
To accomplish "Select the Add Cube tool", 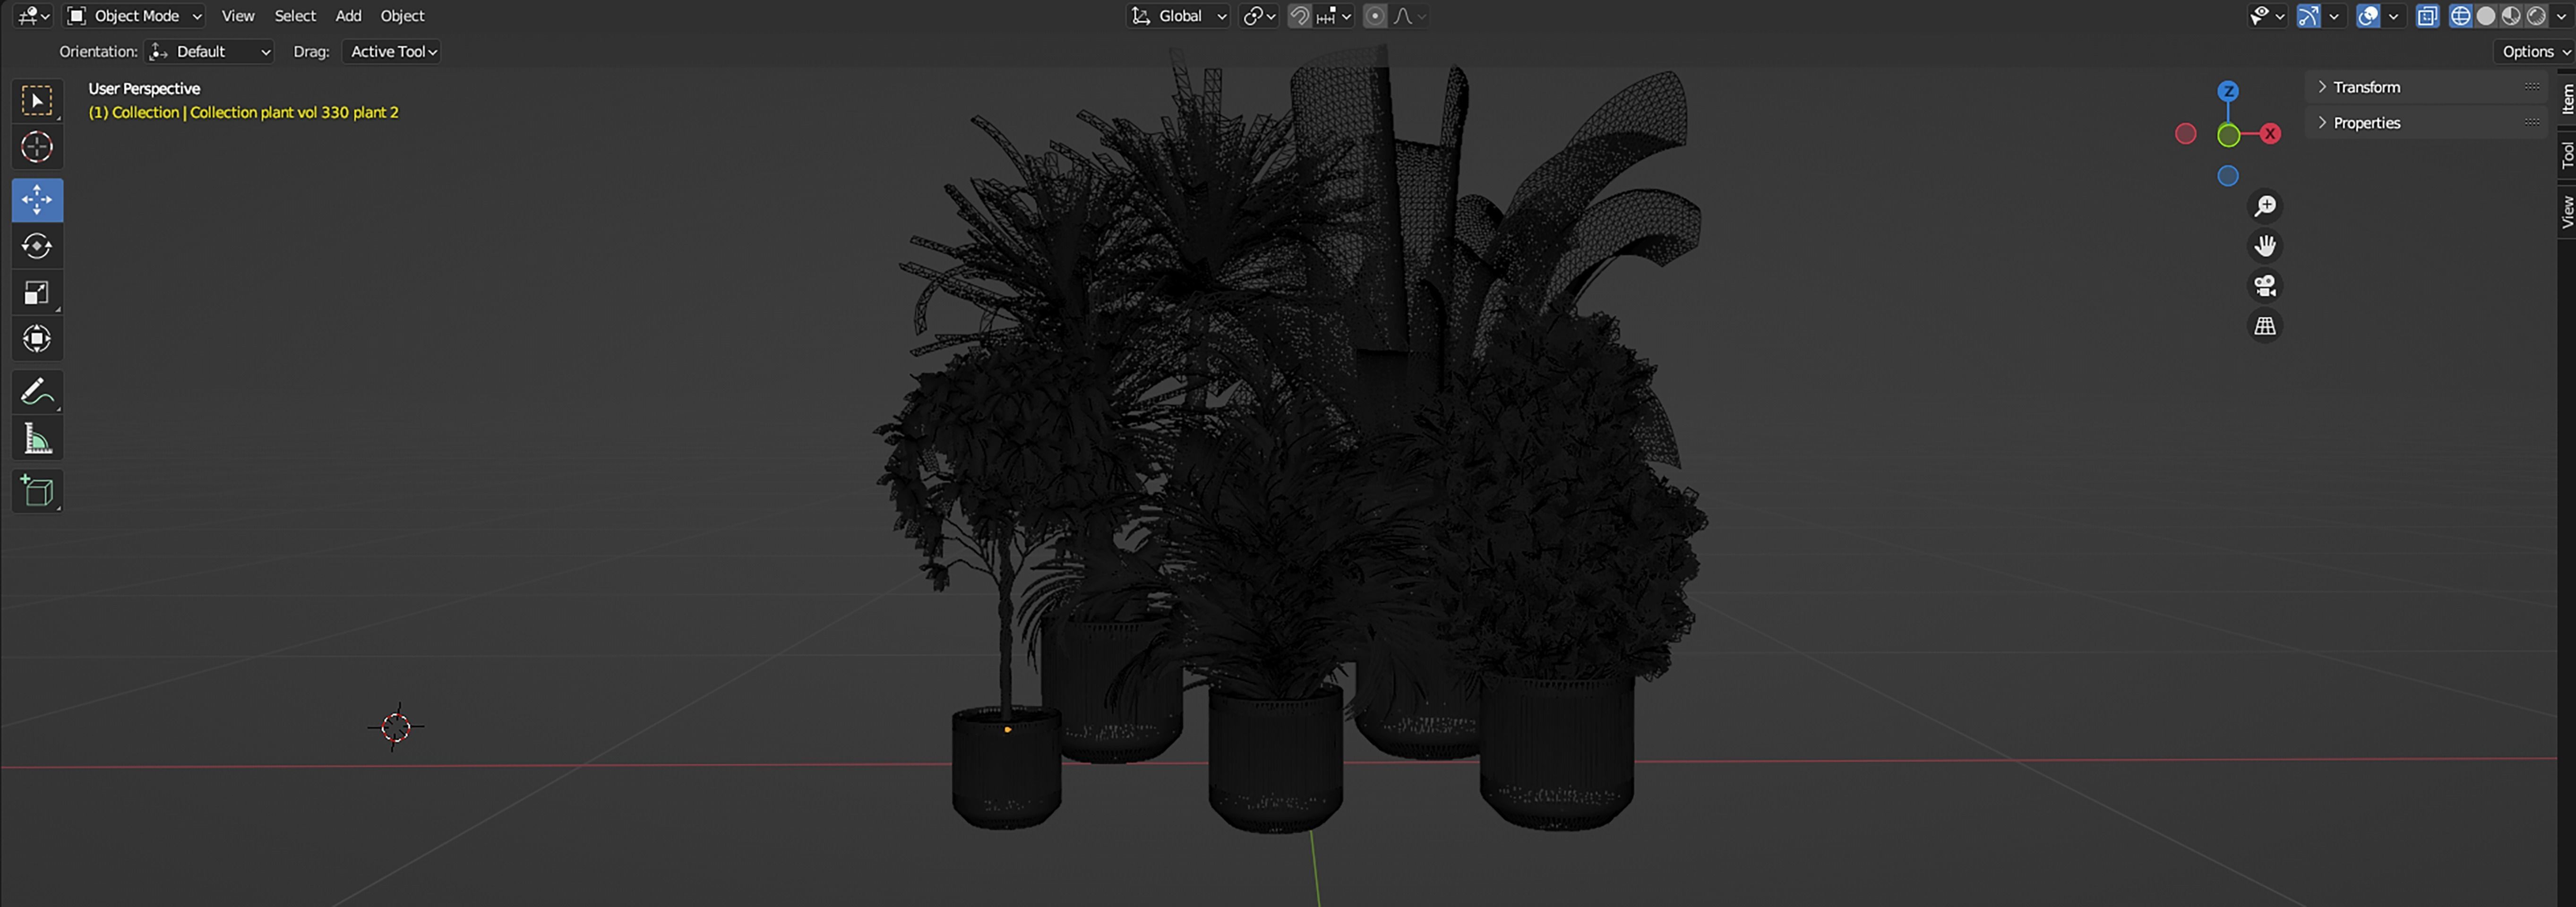I will [37, 491].
